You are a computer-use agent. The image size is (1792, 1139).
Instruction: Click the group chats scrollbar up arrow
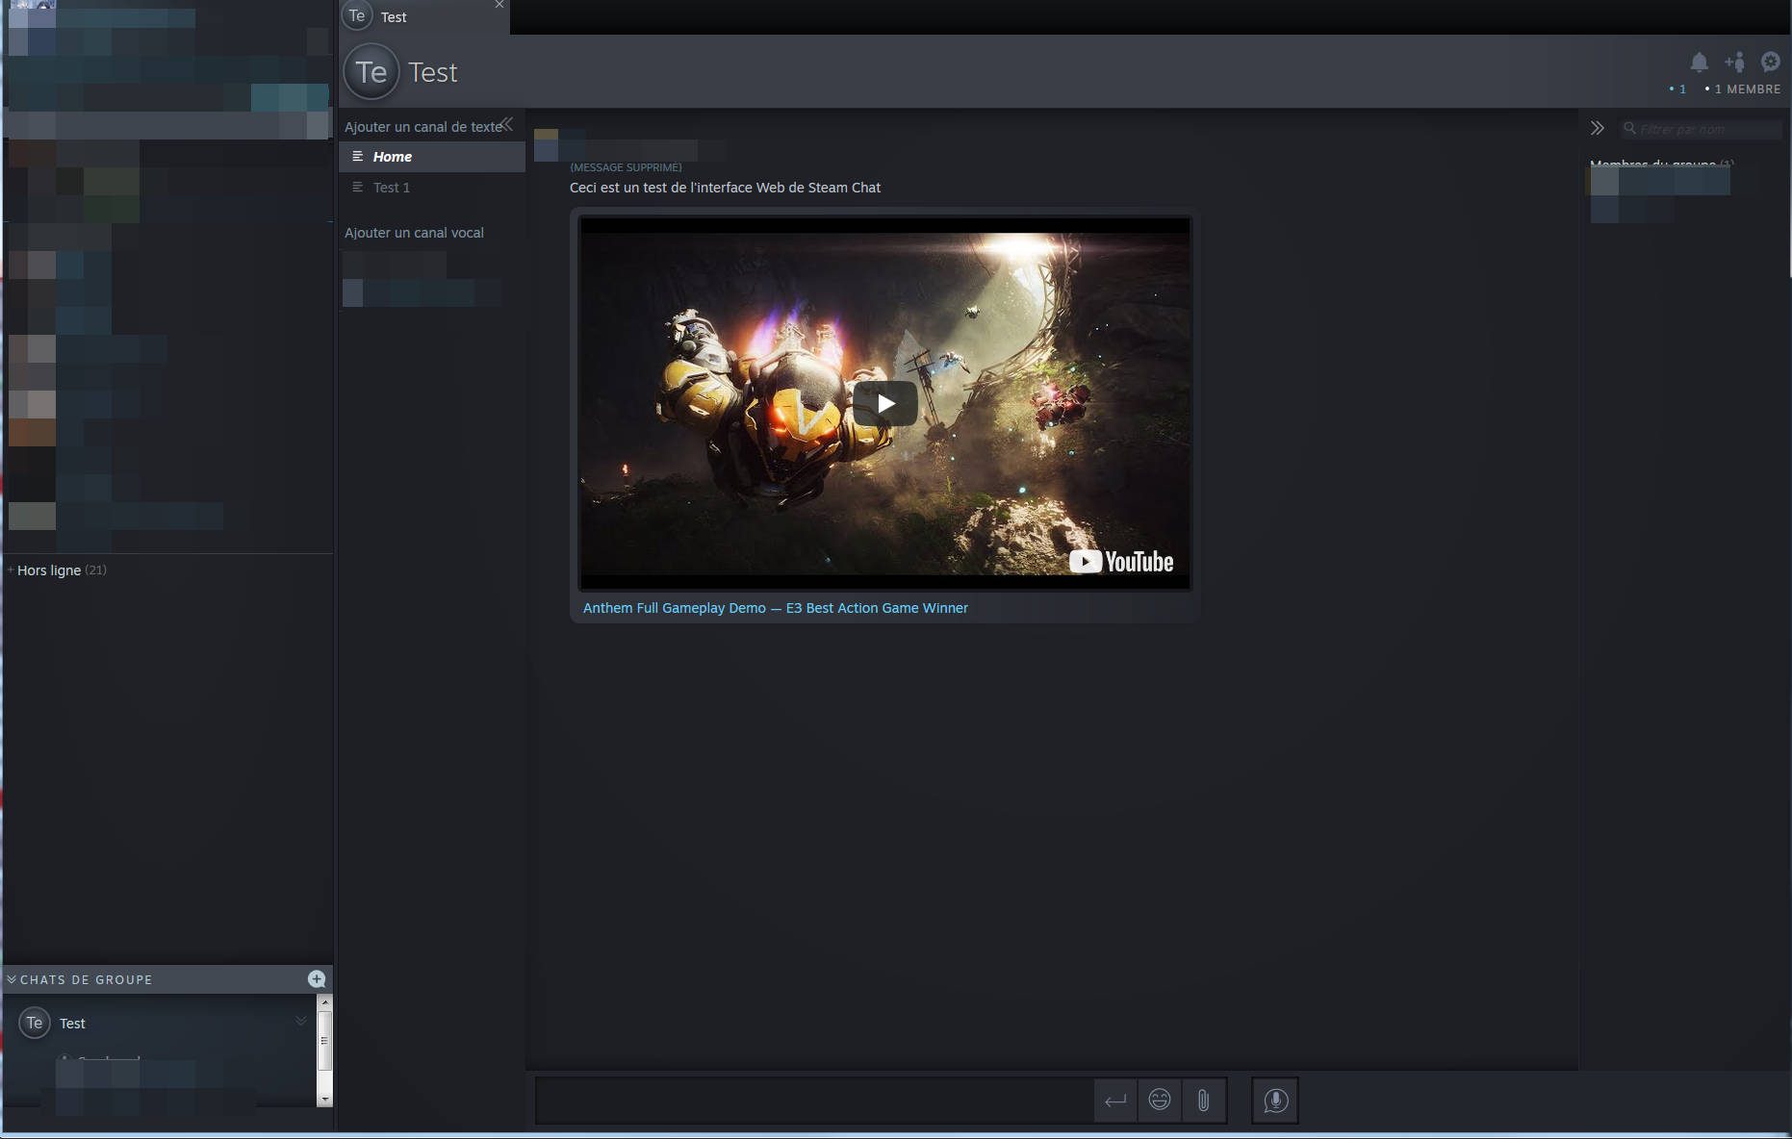[x=325, y=1002]
